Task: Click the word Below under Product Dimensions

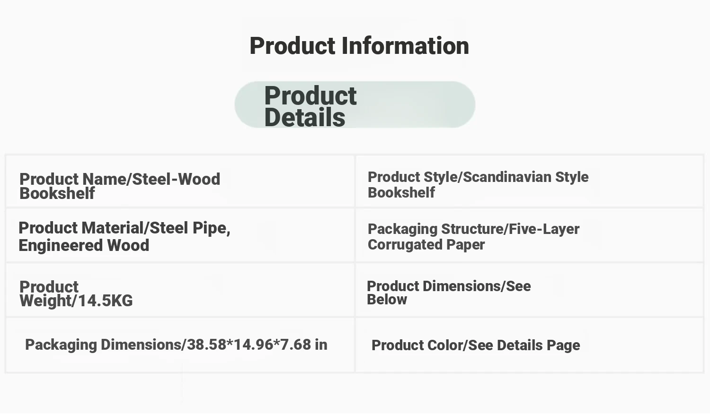Action: pos(387,300)
